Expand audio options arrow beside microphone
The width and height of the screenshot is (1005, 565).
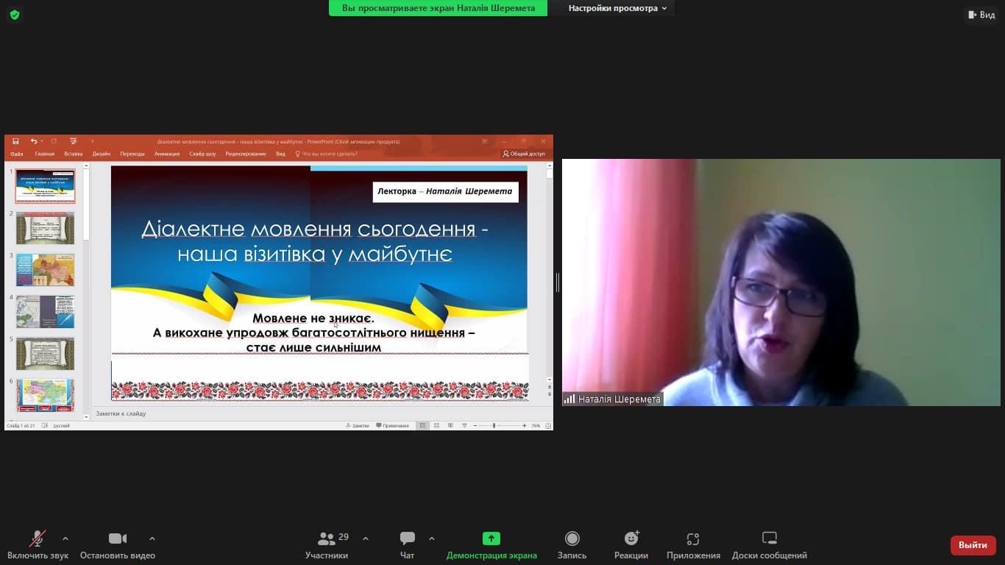click(x=65, y=538)
